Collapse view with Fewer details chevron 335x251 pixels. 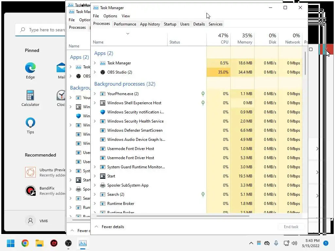pos(97,227)
